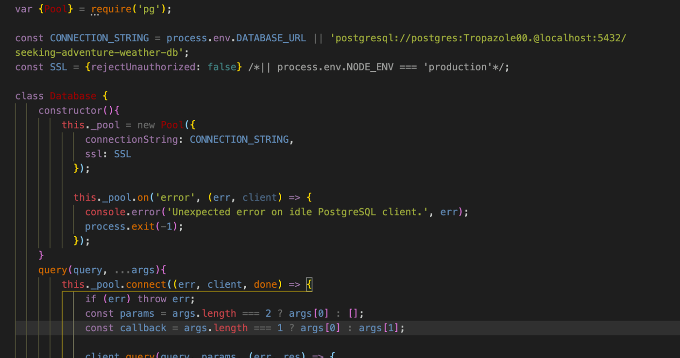Click the Database class name
This screenshot has width=680, height=358.
73,96
